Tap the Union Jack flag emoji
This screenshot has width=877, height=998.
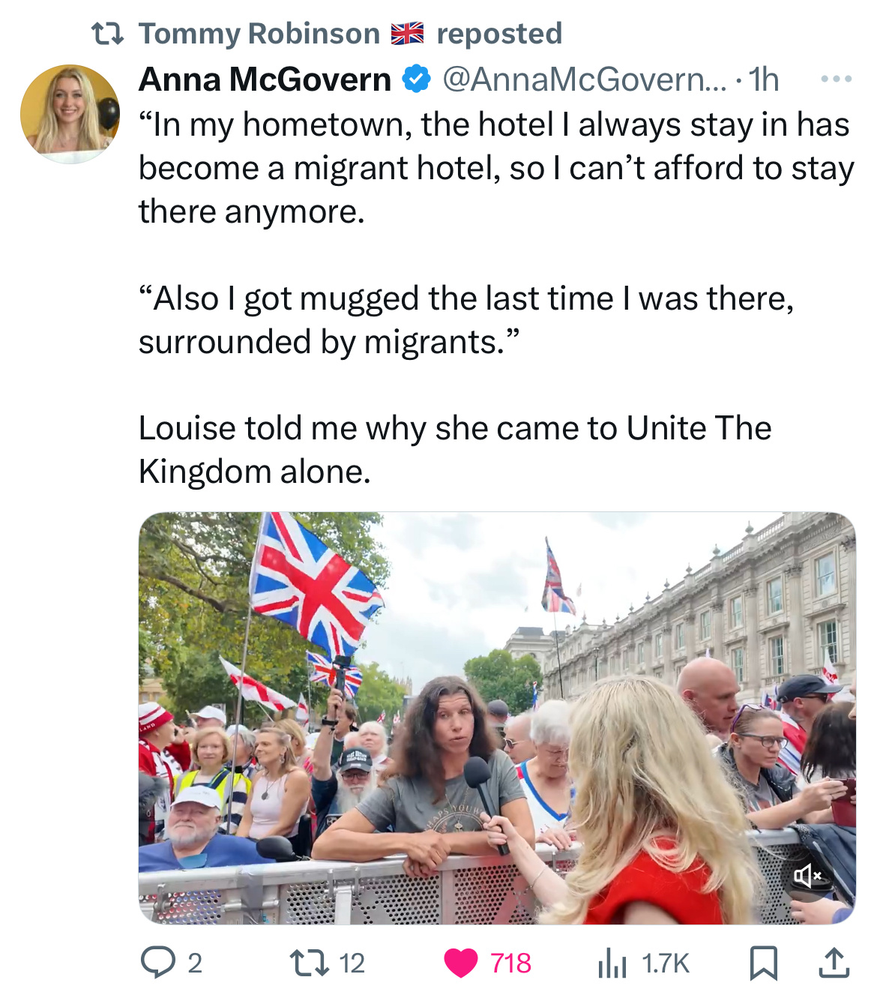tap(408, 34)
